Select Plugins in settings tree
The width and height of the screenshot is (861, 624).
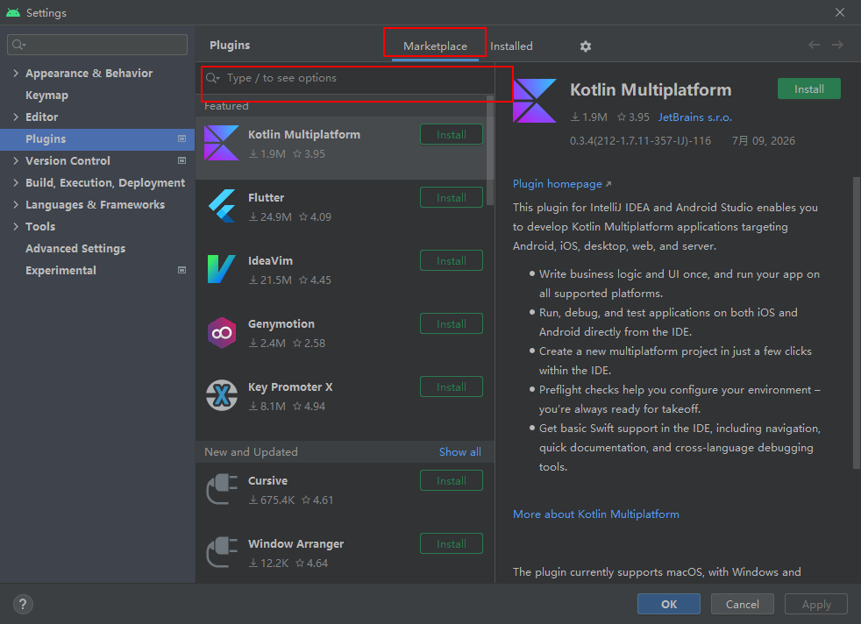point(97,138)
